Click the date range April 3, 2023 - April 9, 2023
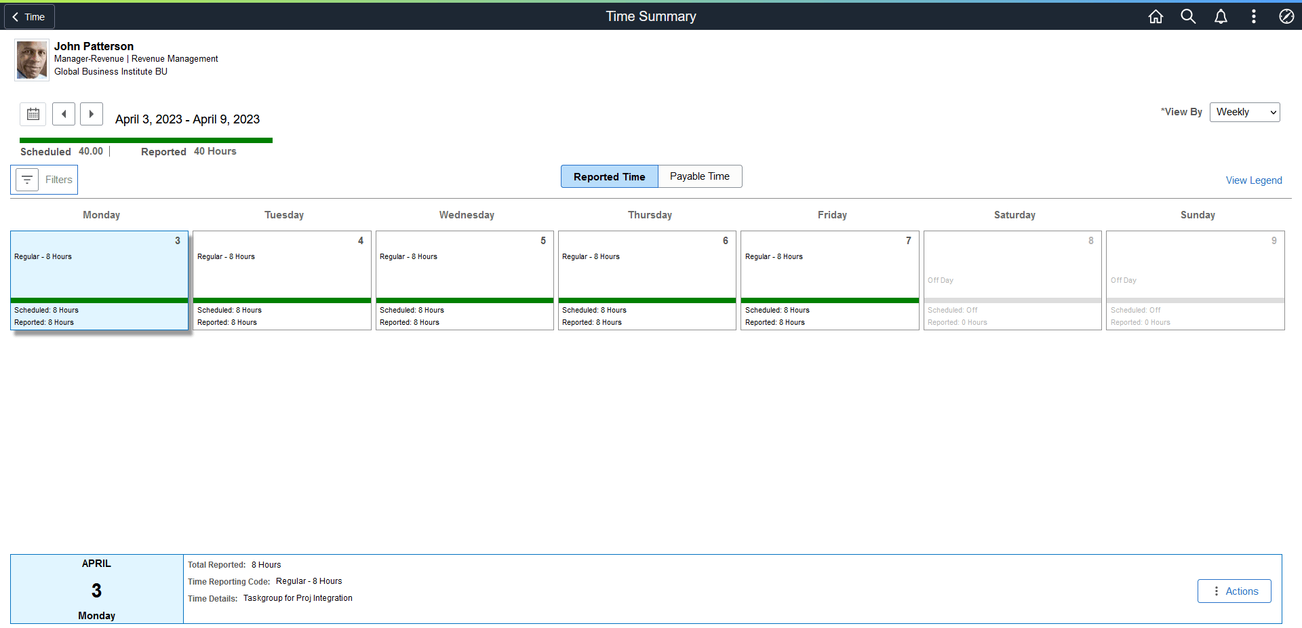This screenshot has height=628, width=1302. click(x=187, y=119)
